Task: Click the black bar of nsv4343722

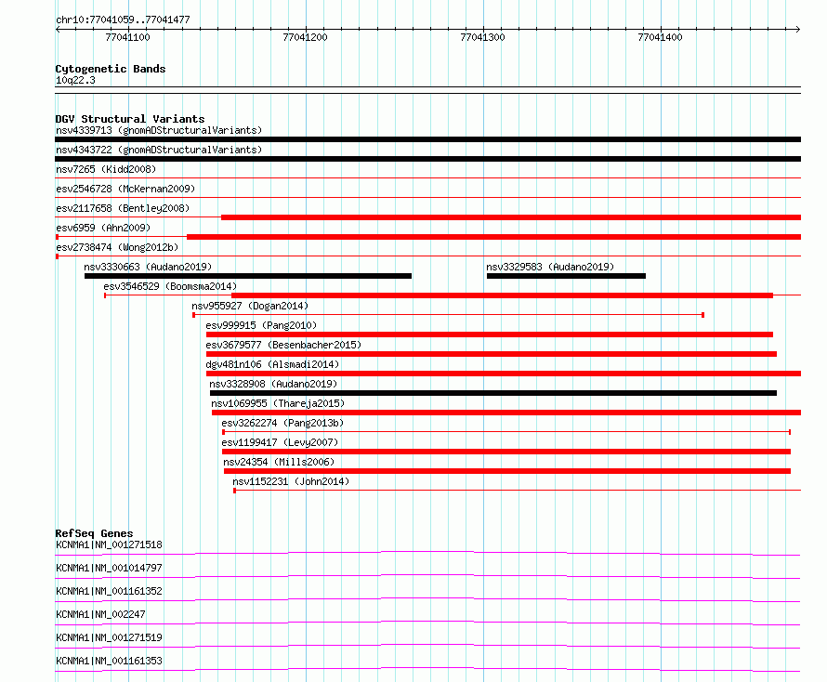Action: [x=427, y=159]
